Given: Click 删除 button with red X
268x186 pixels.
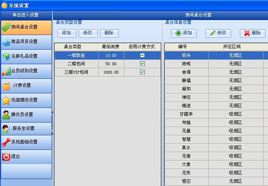Looking at the screenshot, I should coord(252,33).
